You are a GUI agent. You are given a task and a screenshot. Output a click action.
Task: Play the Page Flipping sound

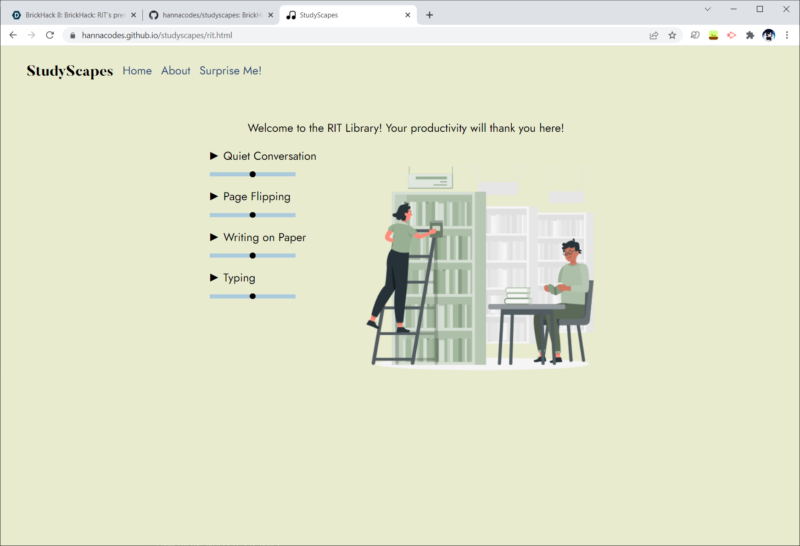[214, 197]
